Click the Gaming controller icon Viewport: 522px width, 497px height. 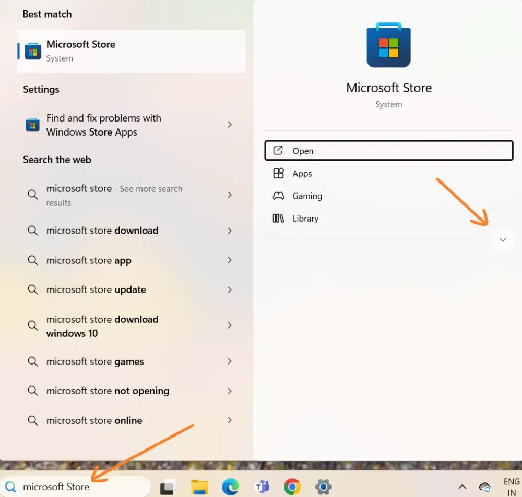pyautogui.click(x=278, y=196)
